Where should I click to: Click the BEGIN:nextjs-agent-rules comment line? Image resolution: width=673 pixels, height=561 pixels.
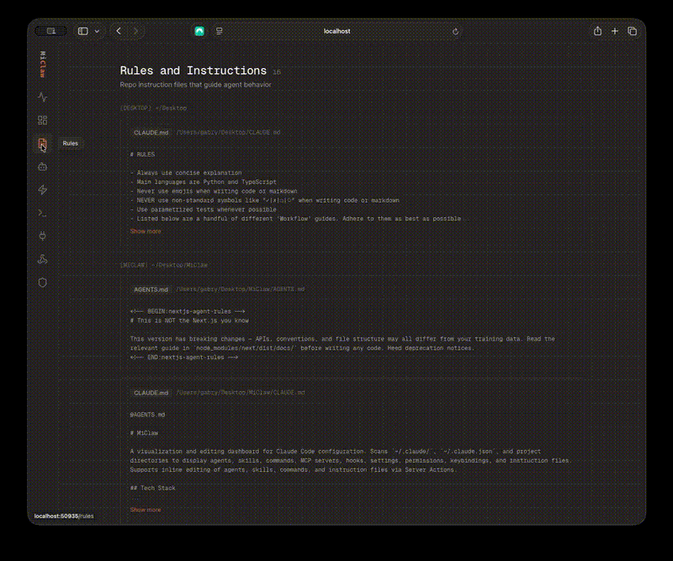tap(188, 311)
